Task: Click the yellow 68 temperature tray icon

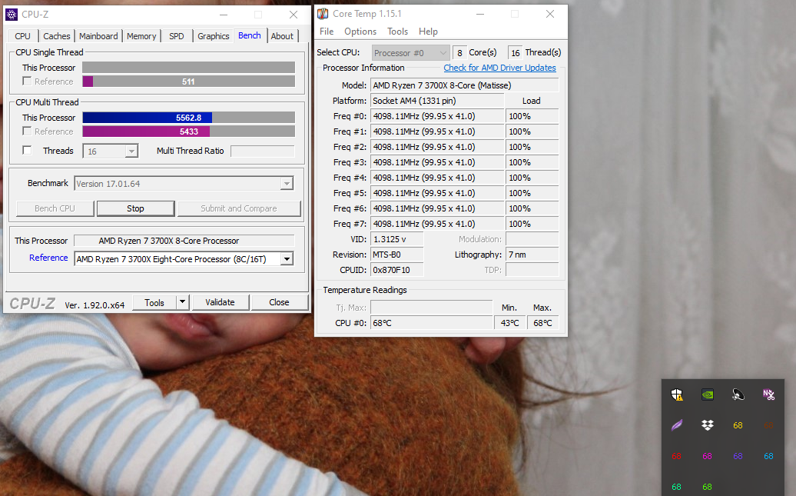Action: (738, 425)
